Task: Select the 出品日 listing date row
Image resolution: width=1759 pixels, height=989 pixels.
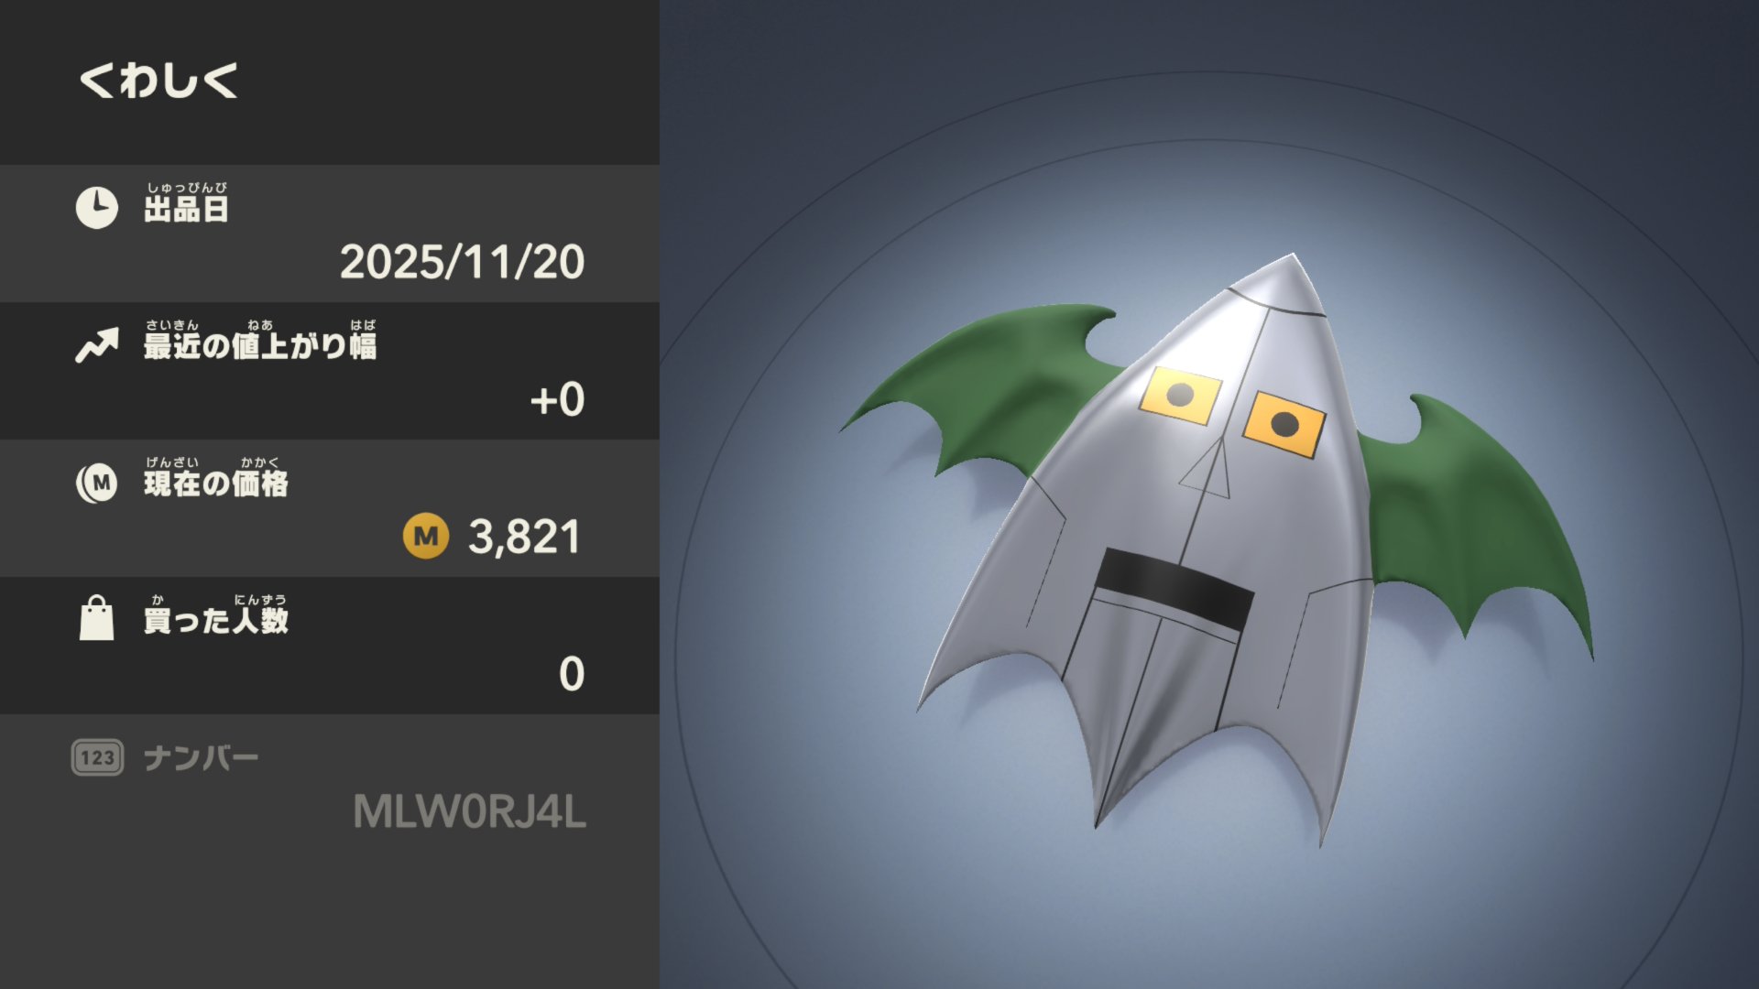Action: (x=330, y=234)
